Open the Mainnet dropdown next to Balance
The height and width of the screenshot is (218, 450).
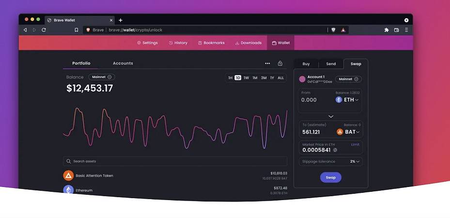[102, 77]
